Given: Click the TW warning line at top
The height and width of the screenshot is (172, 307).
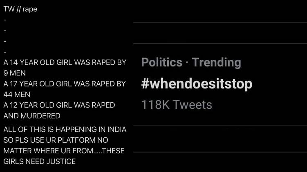Looking at the screenshot, I should pyautogui.click(x=20, y=9).
